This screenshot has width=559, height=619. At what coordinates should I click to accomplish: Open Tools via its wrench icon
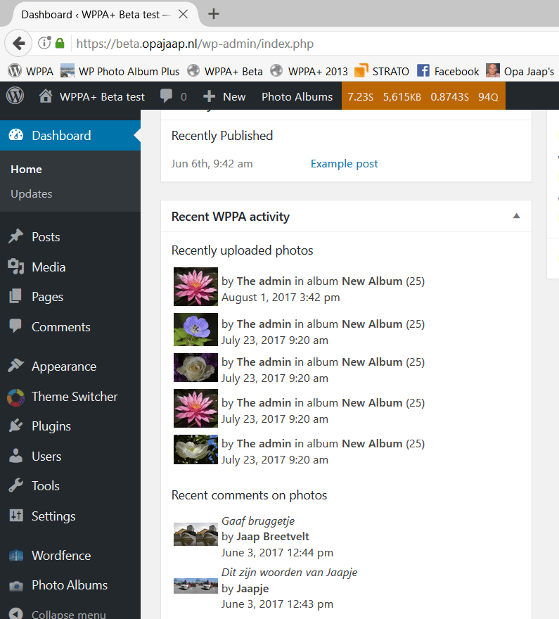click(x=15, y=485)
